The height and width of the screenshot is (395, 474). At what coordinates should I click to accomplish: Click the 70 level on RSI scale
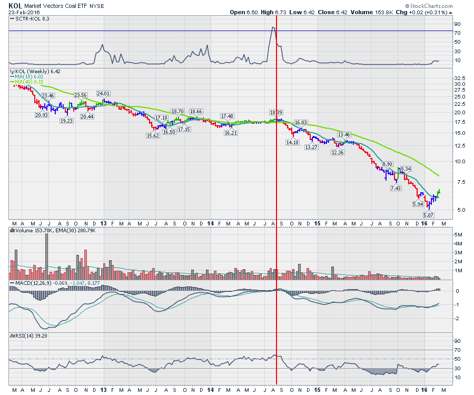coord(457,350)
